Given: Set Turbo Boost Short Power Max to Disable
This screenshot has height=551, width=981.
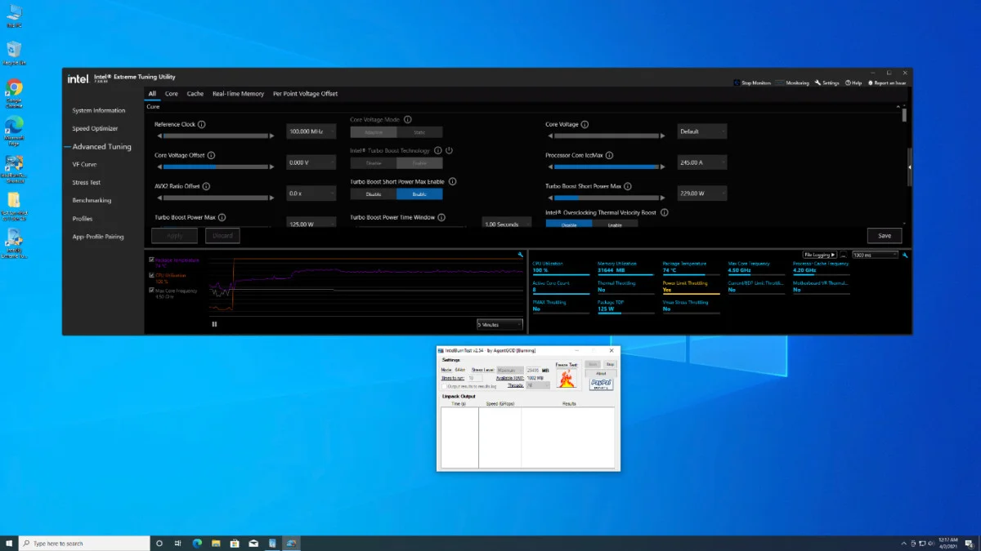Looking at the screenshot, I should tap(374, 194).
